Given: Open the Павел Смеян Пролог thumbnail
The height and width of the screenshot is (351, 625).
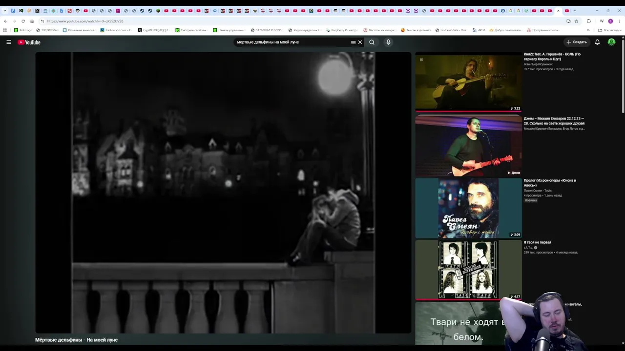Looking at the screenshot, I should (468, 208).
